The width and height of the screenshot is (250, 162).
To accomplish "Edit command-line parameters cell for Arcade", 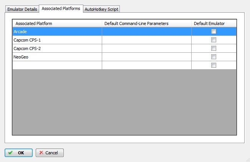I will [147, 32].
